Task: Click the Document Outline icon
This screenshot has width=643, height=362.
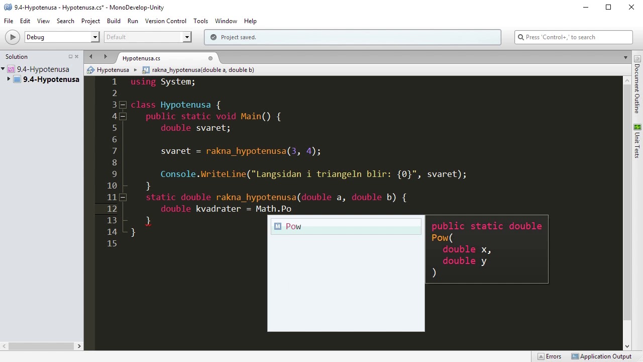Action: coord(637,59)
